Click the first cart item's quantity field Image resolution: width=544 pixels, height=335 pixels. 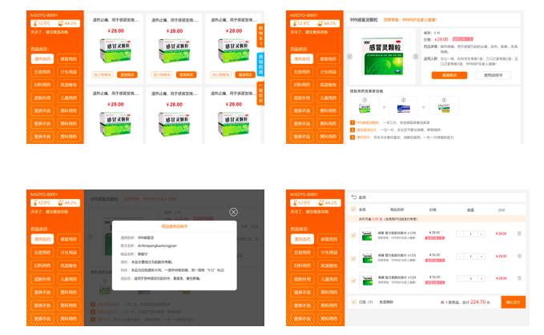470,234
